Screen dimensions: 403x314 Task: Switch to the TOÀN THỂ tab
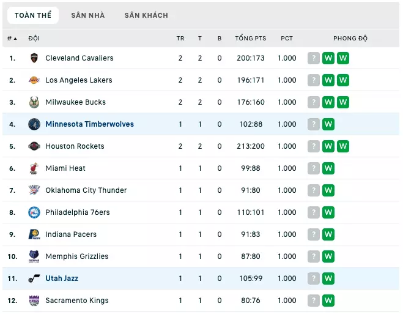[x=33, y=15]
